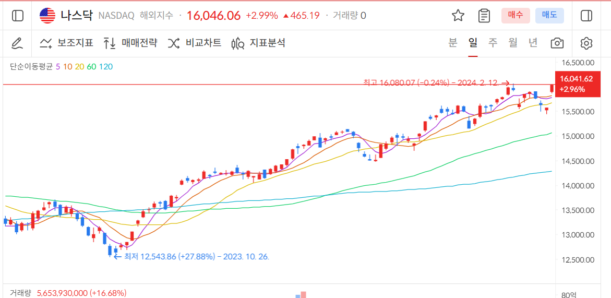Click the current price 16,046.06
This screenshot has height=298, width=611.
coord(213,16)
